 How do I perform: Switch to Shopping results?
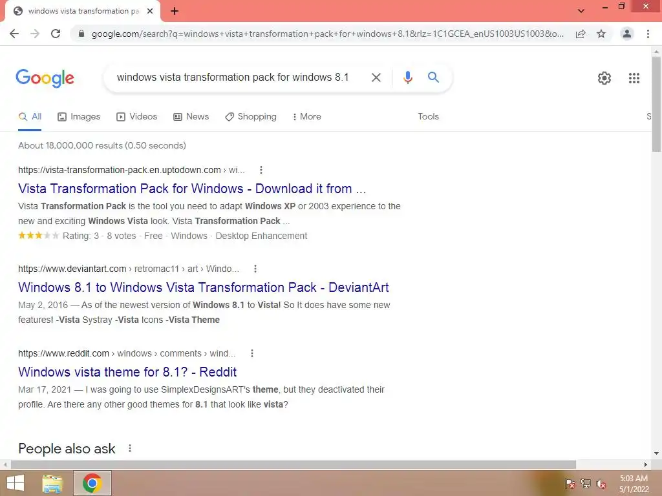[x=251, y=117]
